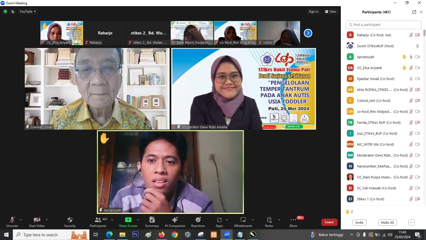
Task: Open the View layout menu
Action: (331, 11)
